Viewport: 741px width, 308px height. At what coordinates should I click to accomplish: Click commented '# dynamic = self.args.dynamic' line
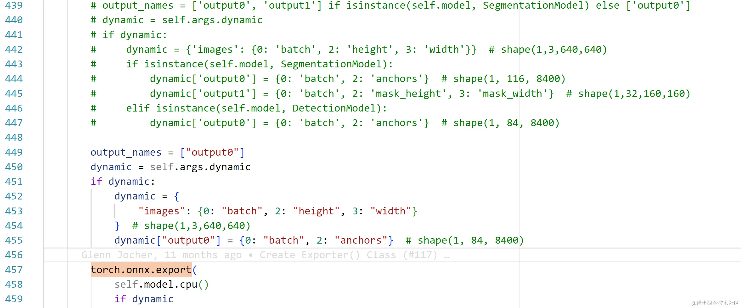pyautogui.click(x=176, y=20)
